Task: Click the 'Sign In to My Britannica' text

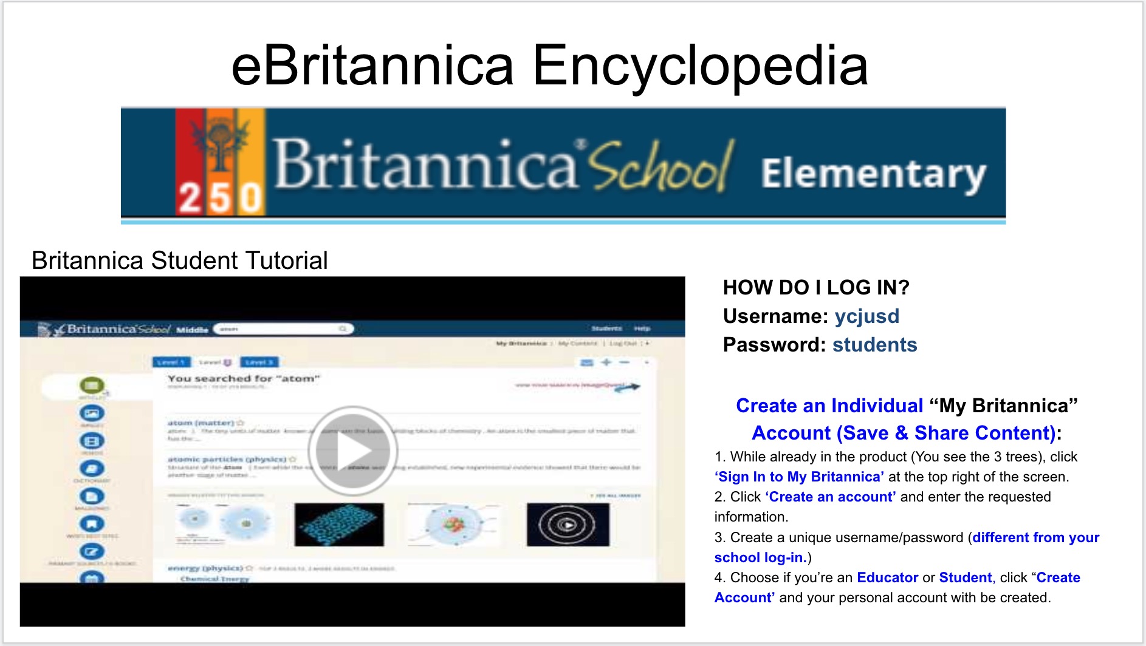Action: [x=799, y=477]
